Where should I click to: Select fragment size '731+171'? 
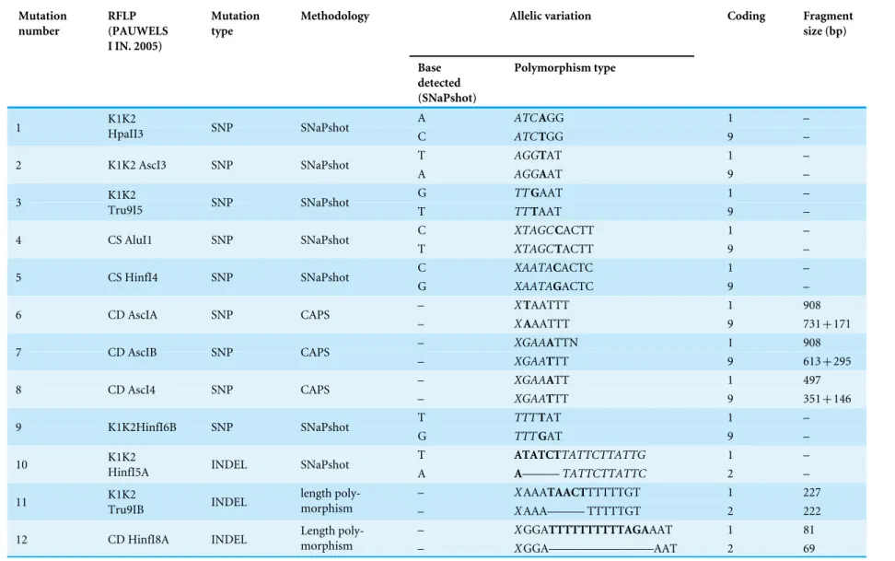click(x=827, y=324)
